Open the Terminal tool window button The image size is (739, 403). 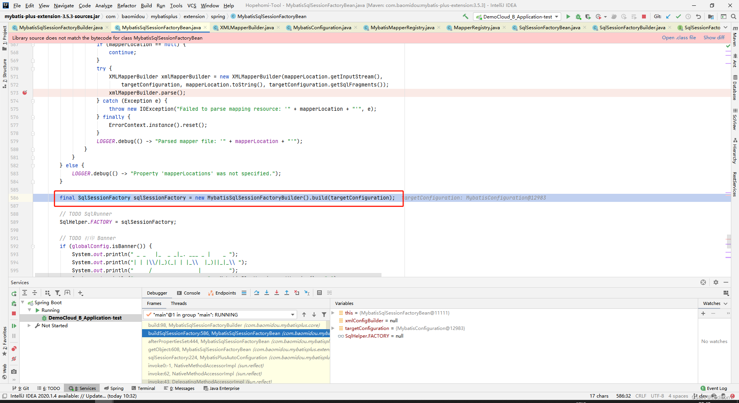(144, 388)
